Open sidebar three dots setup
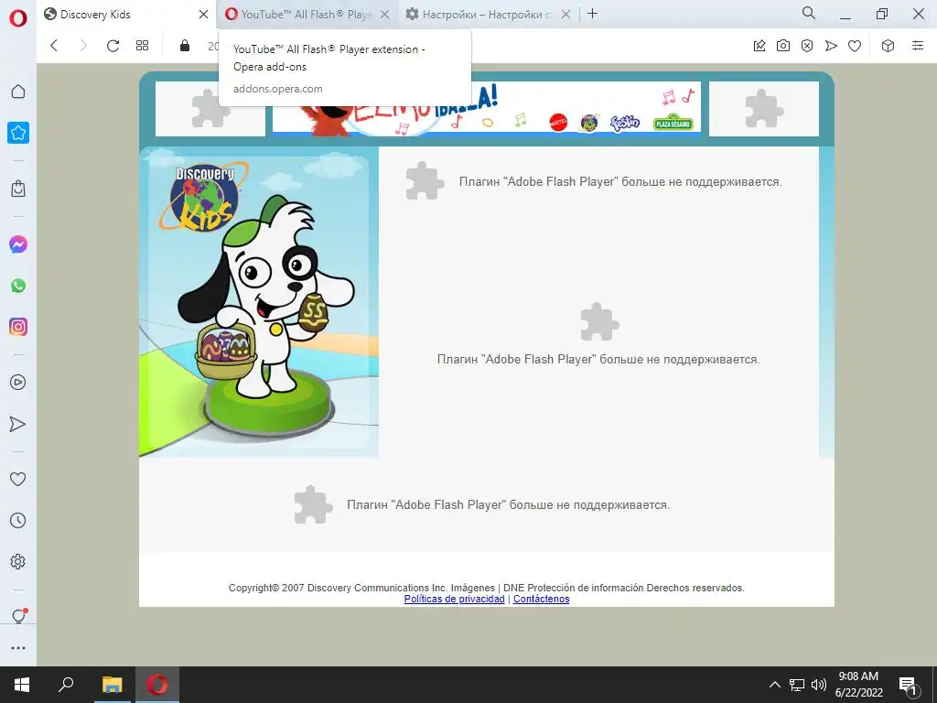Screen dimensions: 937x703 (x=18, y=648)
